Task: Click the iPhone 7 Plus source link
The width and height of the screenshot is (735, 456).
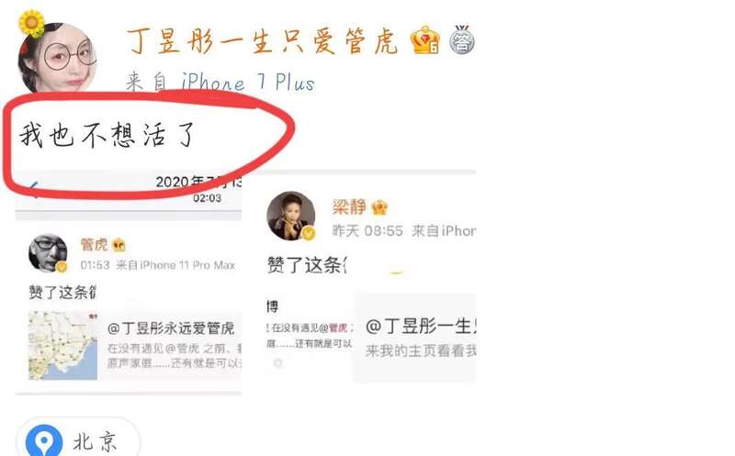Action: (248, 82)
